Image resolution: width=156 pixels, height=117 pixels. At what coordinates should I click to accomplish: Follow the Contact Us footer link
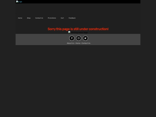pyautogui.click(x=86, y=43)
